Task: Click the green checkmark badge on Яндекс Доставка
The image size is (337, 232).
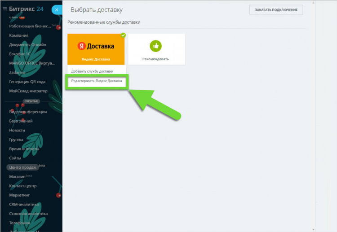Action: [123, 35]
